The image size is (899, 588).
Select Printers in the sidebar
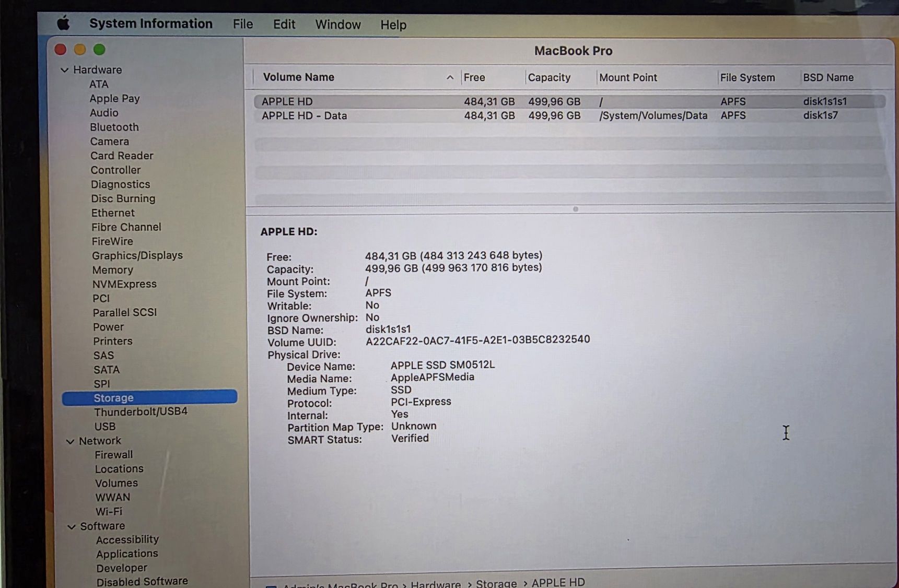113,341
